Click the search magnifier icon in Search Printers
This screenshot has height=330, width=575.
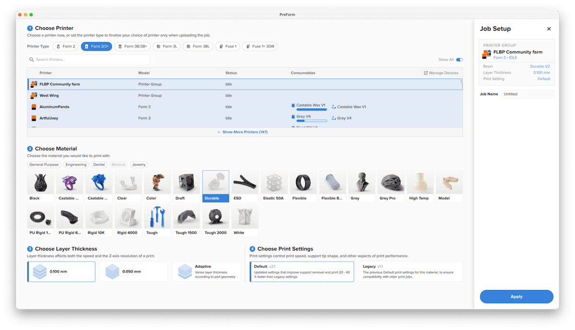[32, 60]
